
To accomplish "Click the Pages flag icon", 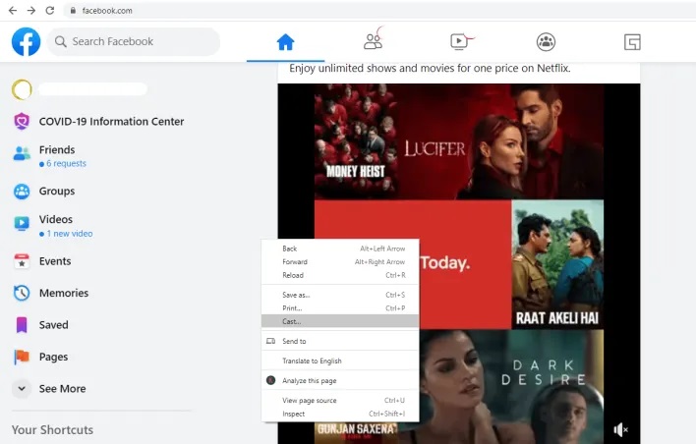I will tap(22, 357).
